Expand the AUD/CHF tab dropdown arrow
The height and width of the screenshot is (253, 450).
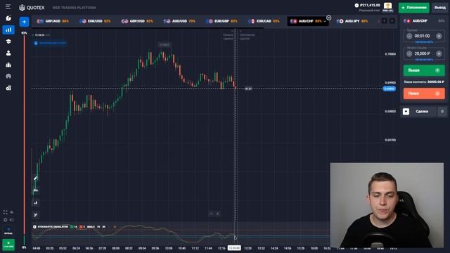point(325,21)
